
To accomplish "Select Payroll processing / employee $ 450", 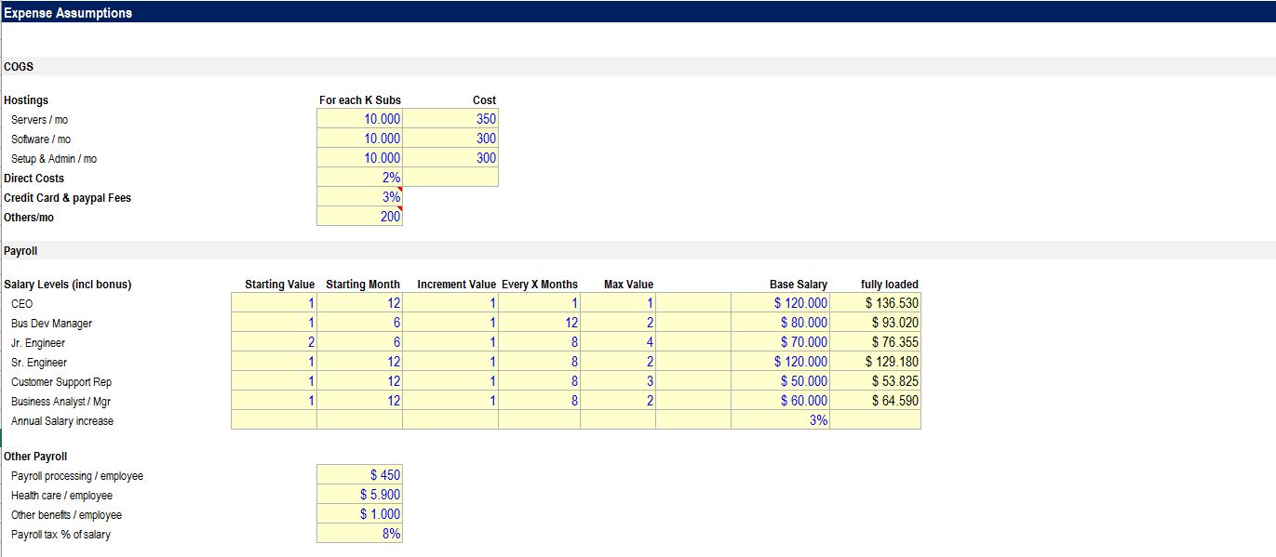I will click(x=359, y=475).
